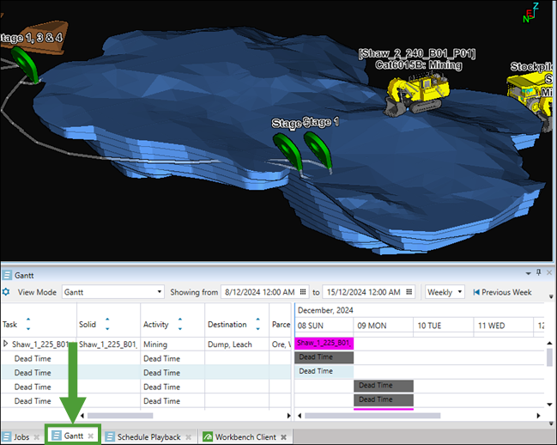This screenshot has height=445, width=557.
Task: Go to Previous Week
Action: coord(502,292)
